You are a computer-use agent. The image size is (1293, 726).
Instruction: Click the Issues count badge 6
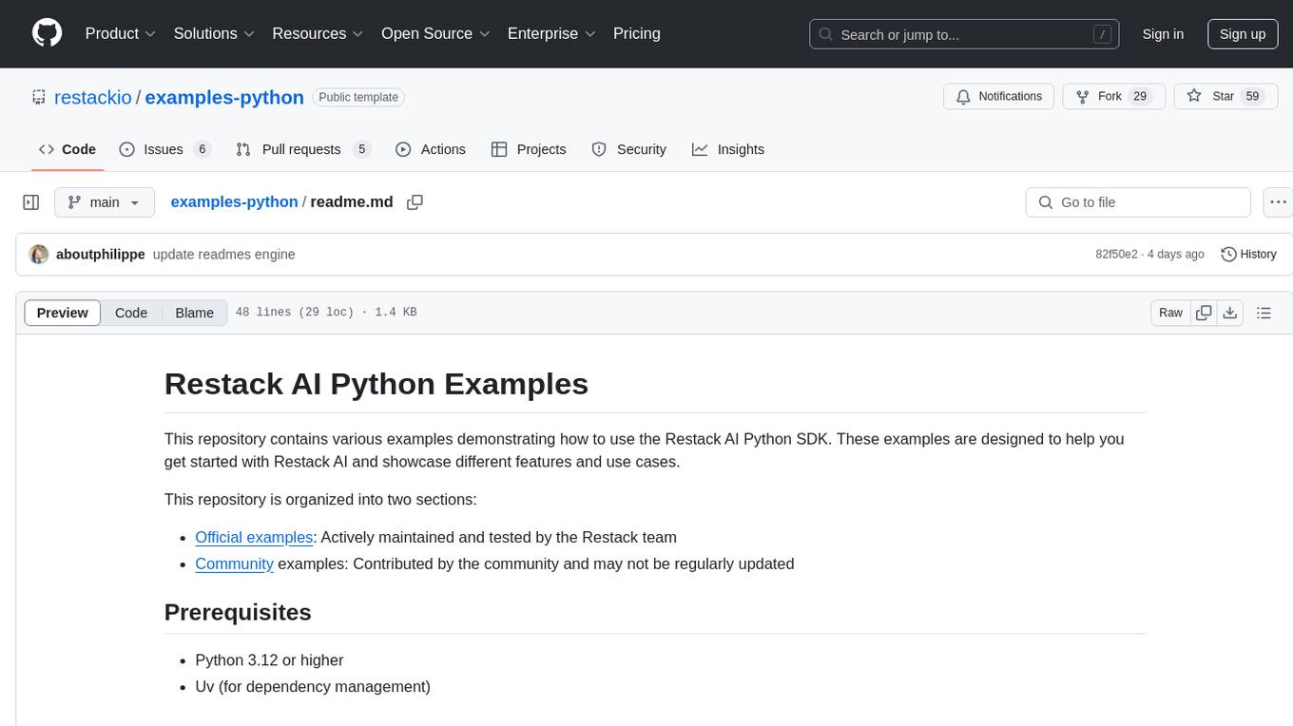point(202,149)
